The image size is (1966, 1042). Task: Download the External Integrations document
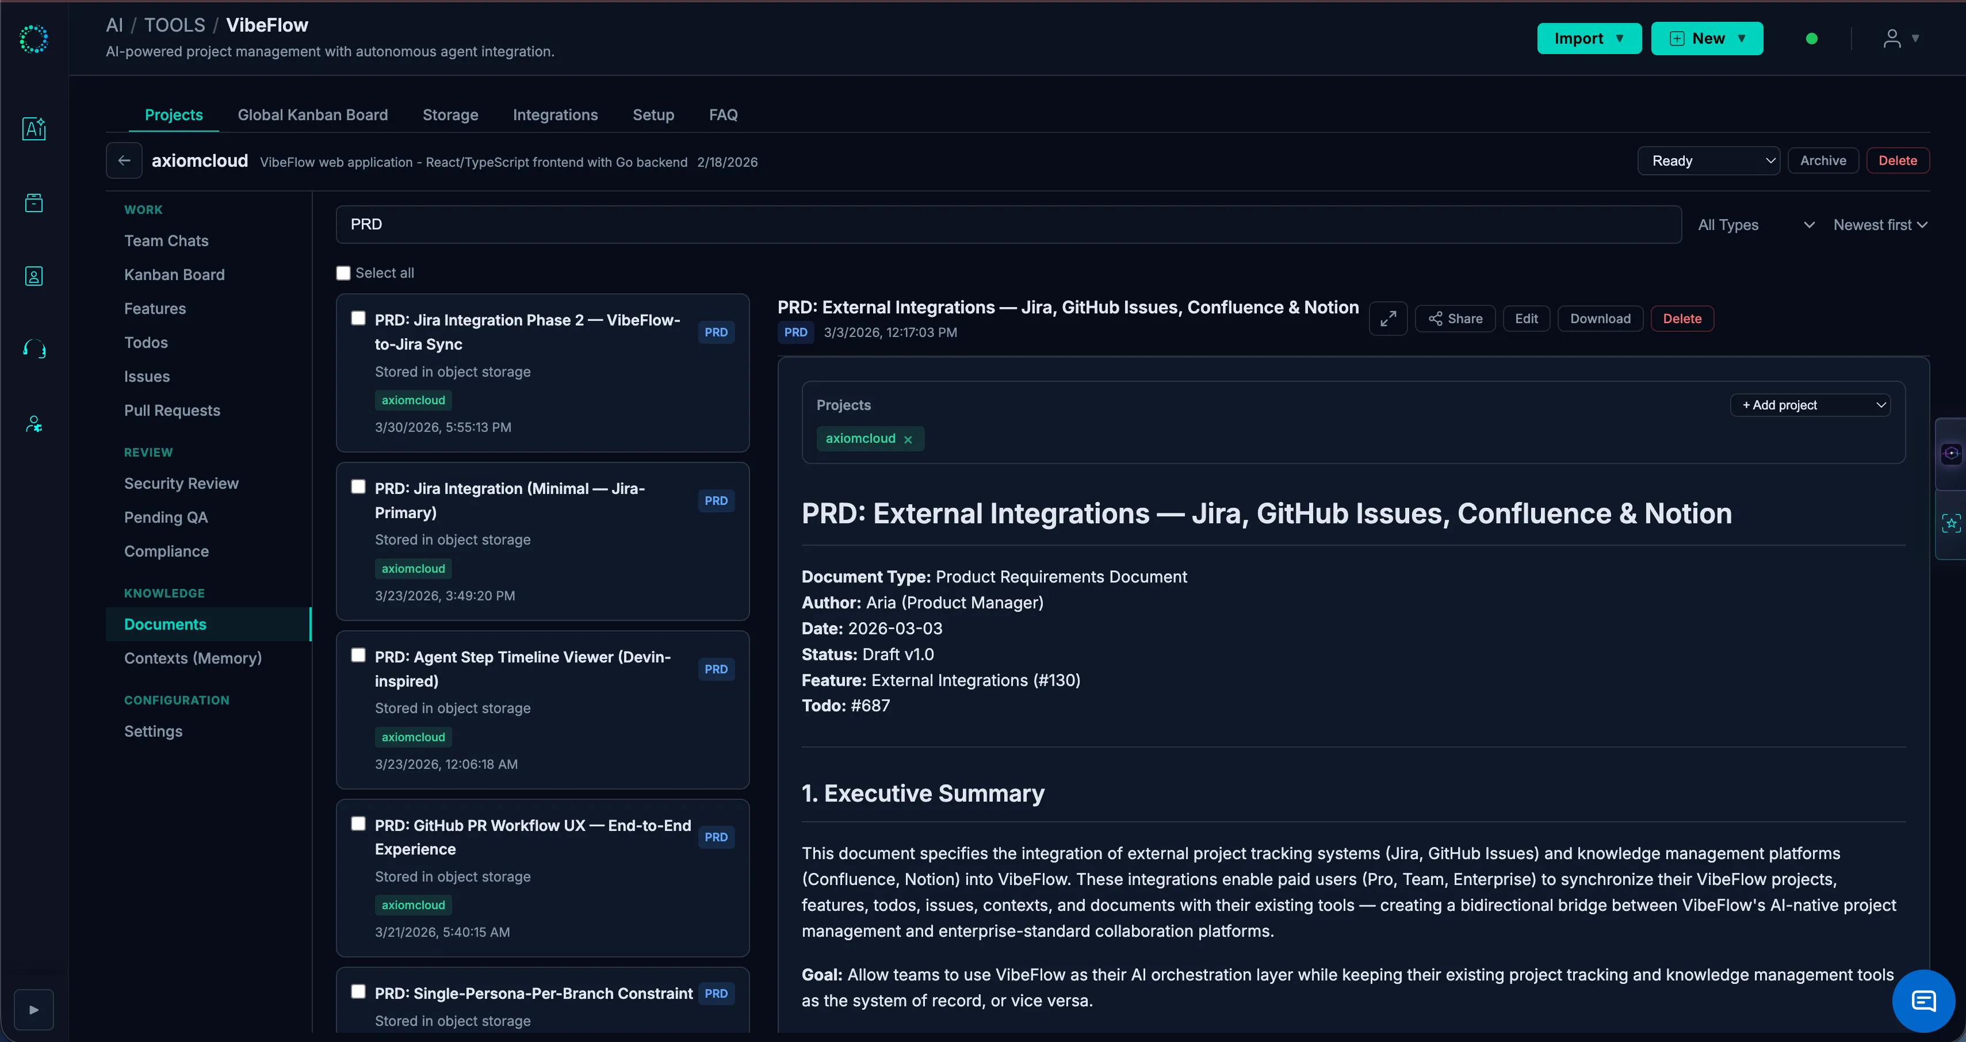point(1600,319)
